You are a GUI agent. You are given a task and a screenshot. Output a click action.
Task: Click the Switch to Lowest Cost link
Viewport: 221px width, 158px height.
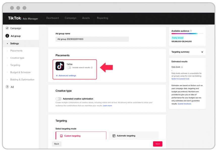[180, 79]
